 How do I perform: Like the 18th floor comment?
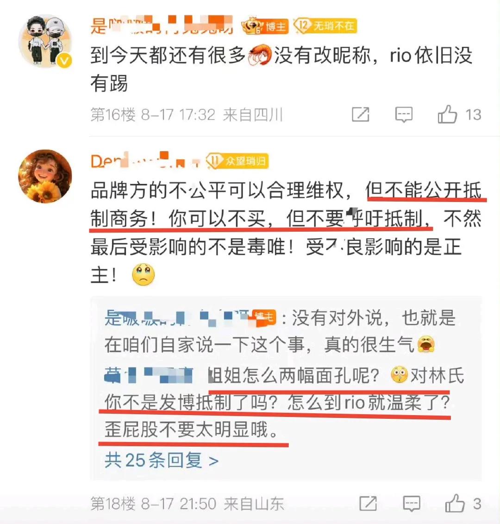(455, 503)
